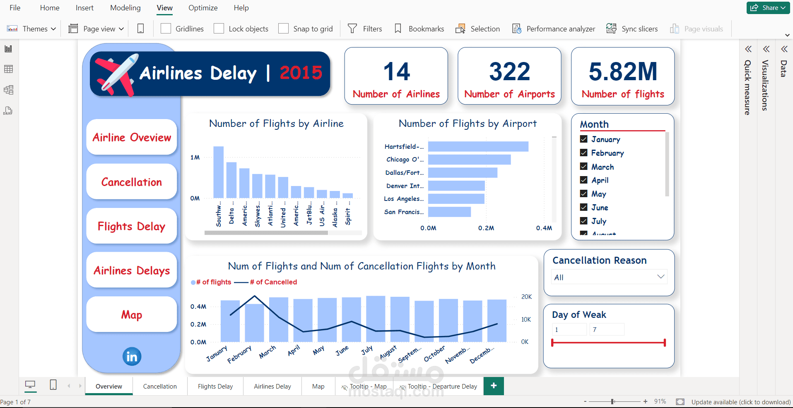Open Model view from the left sidebar
Viewport: 793px width, 408px height.
click(x=8, y=90)
